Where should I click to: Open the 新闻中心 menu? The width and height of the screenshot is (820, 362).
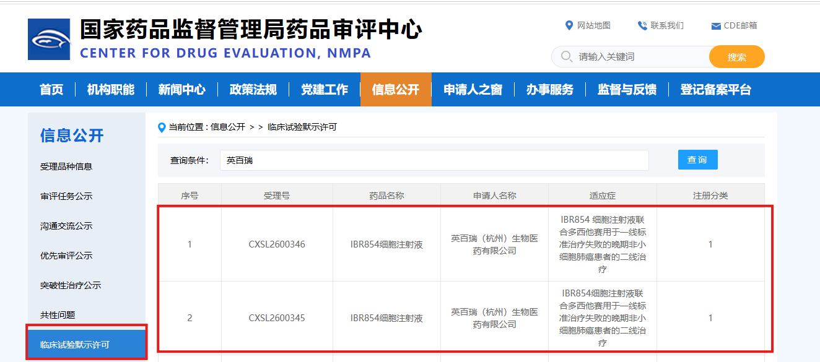pos(182,90)
